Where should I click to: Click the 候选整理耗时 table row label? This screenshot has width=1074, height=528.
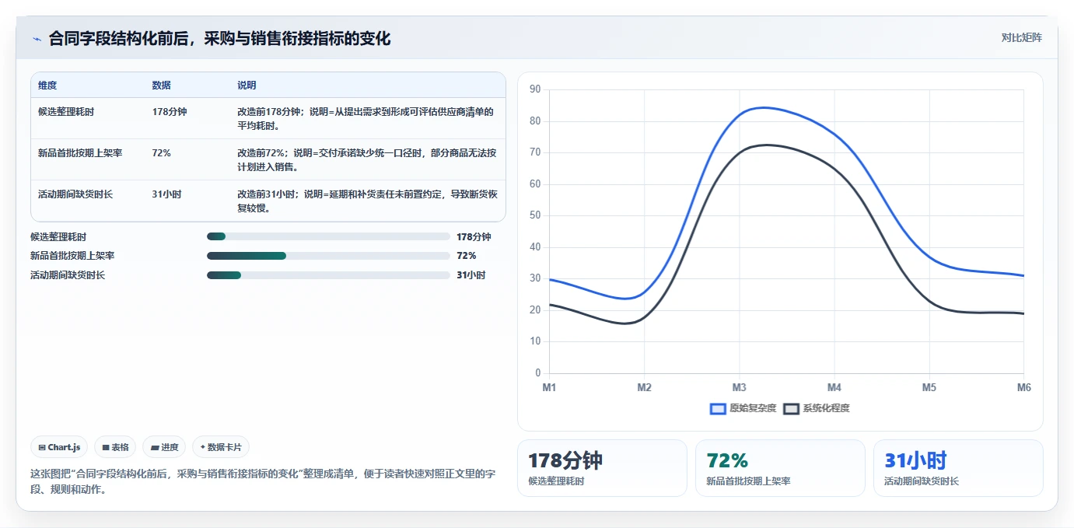point(66,112)
